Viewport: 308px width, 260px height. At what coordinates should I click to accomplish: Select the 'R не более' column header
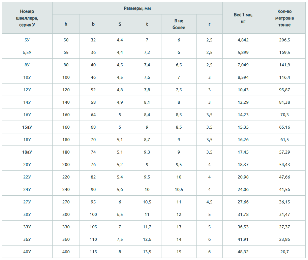coord(179,24)
